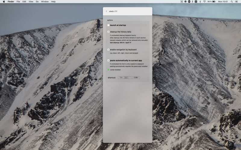Open the Apple logo menu
Screen dimensions: 241x150
click(x=4, y=1)
